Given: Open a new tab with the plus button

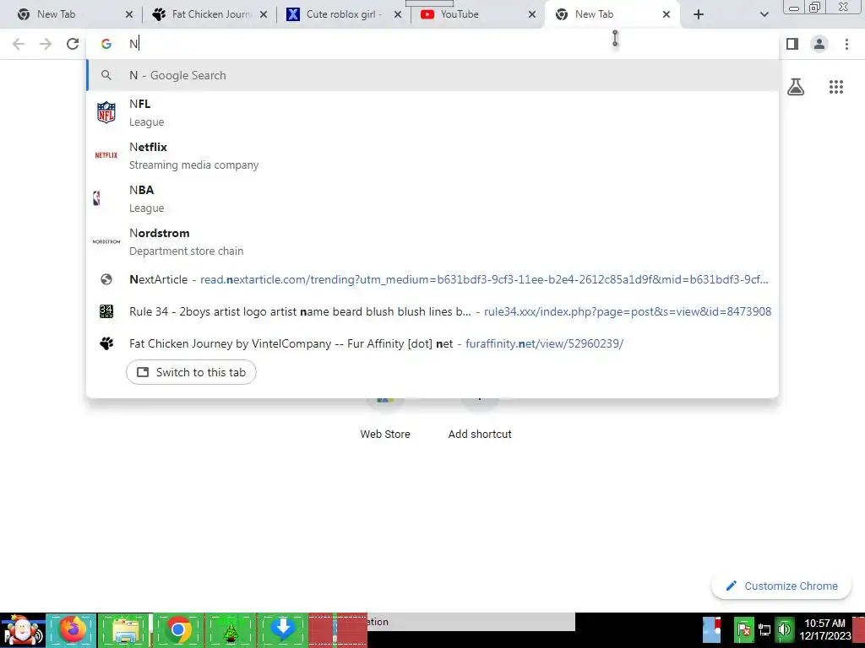Looking at the screenshot, I should click(x=699, y=14).
